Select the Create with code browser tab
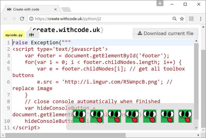The image size is (206, 138). pos(31,9)
